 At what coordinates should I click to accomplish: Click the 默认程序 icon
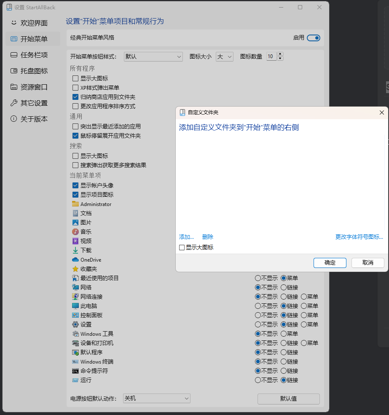coord(75,352)
